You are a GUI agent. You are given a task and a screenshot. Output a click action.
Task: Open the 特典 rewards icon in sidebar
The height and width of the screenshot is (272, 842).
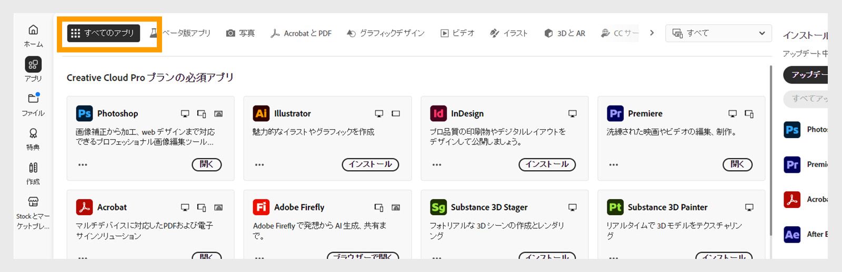[x=33, y=139]
